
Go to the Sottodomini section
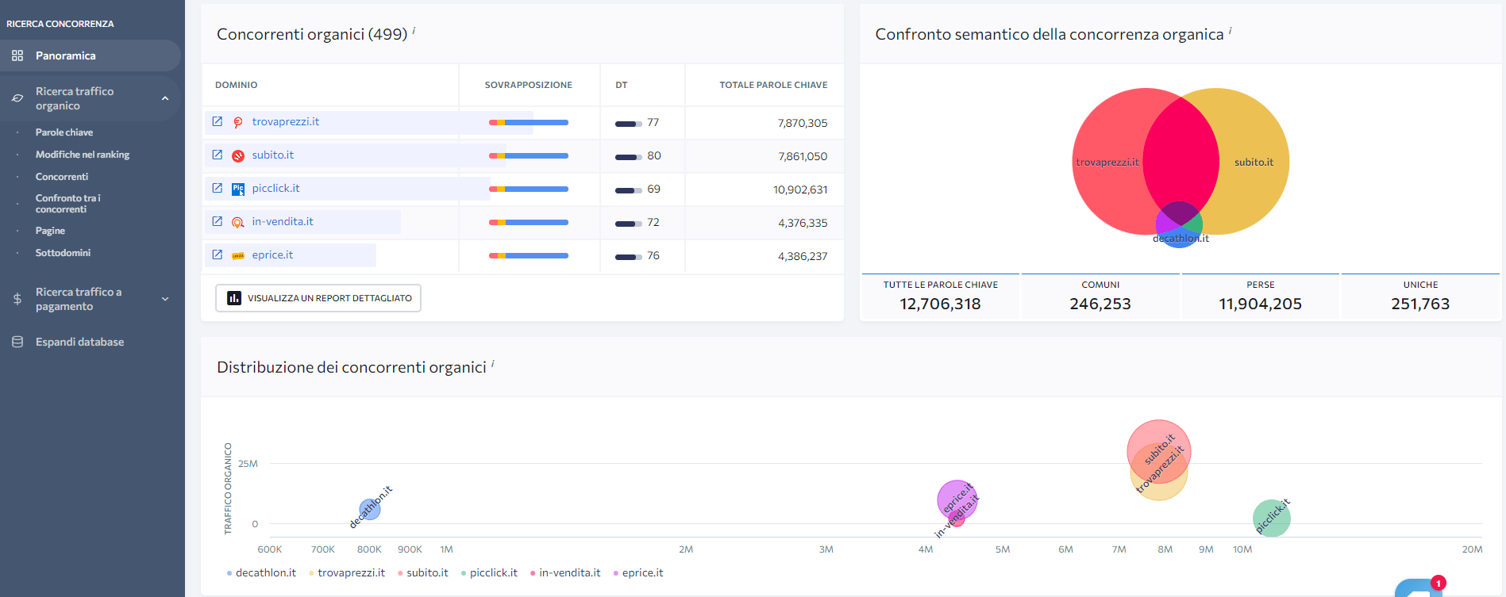tap(63, 253)
